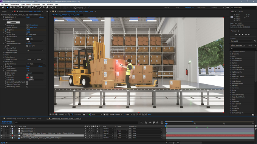The width and height of the screenshot is (257, 144).
Task: Enable Unmult (Required for Text) checkbox
Action: (x=27, y=82)
